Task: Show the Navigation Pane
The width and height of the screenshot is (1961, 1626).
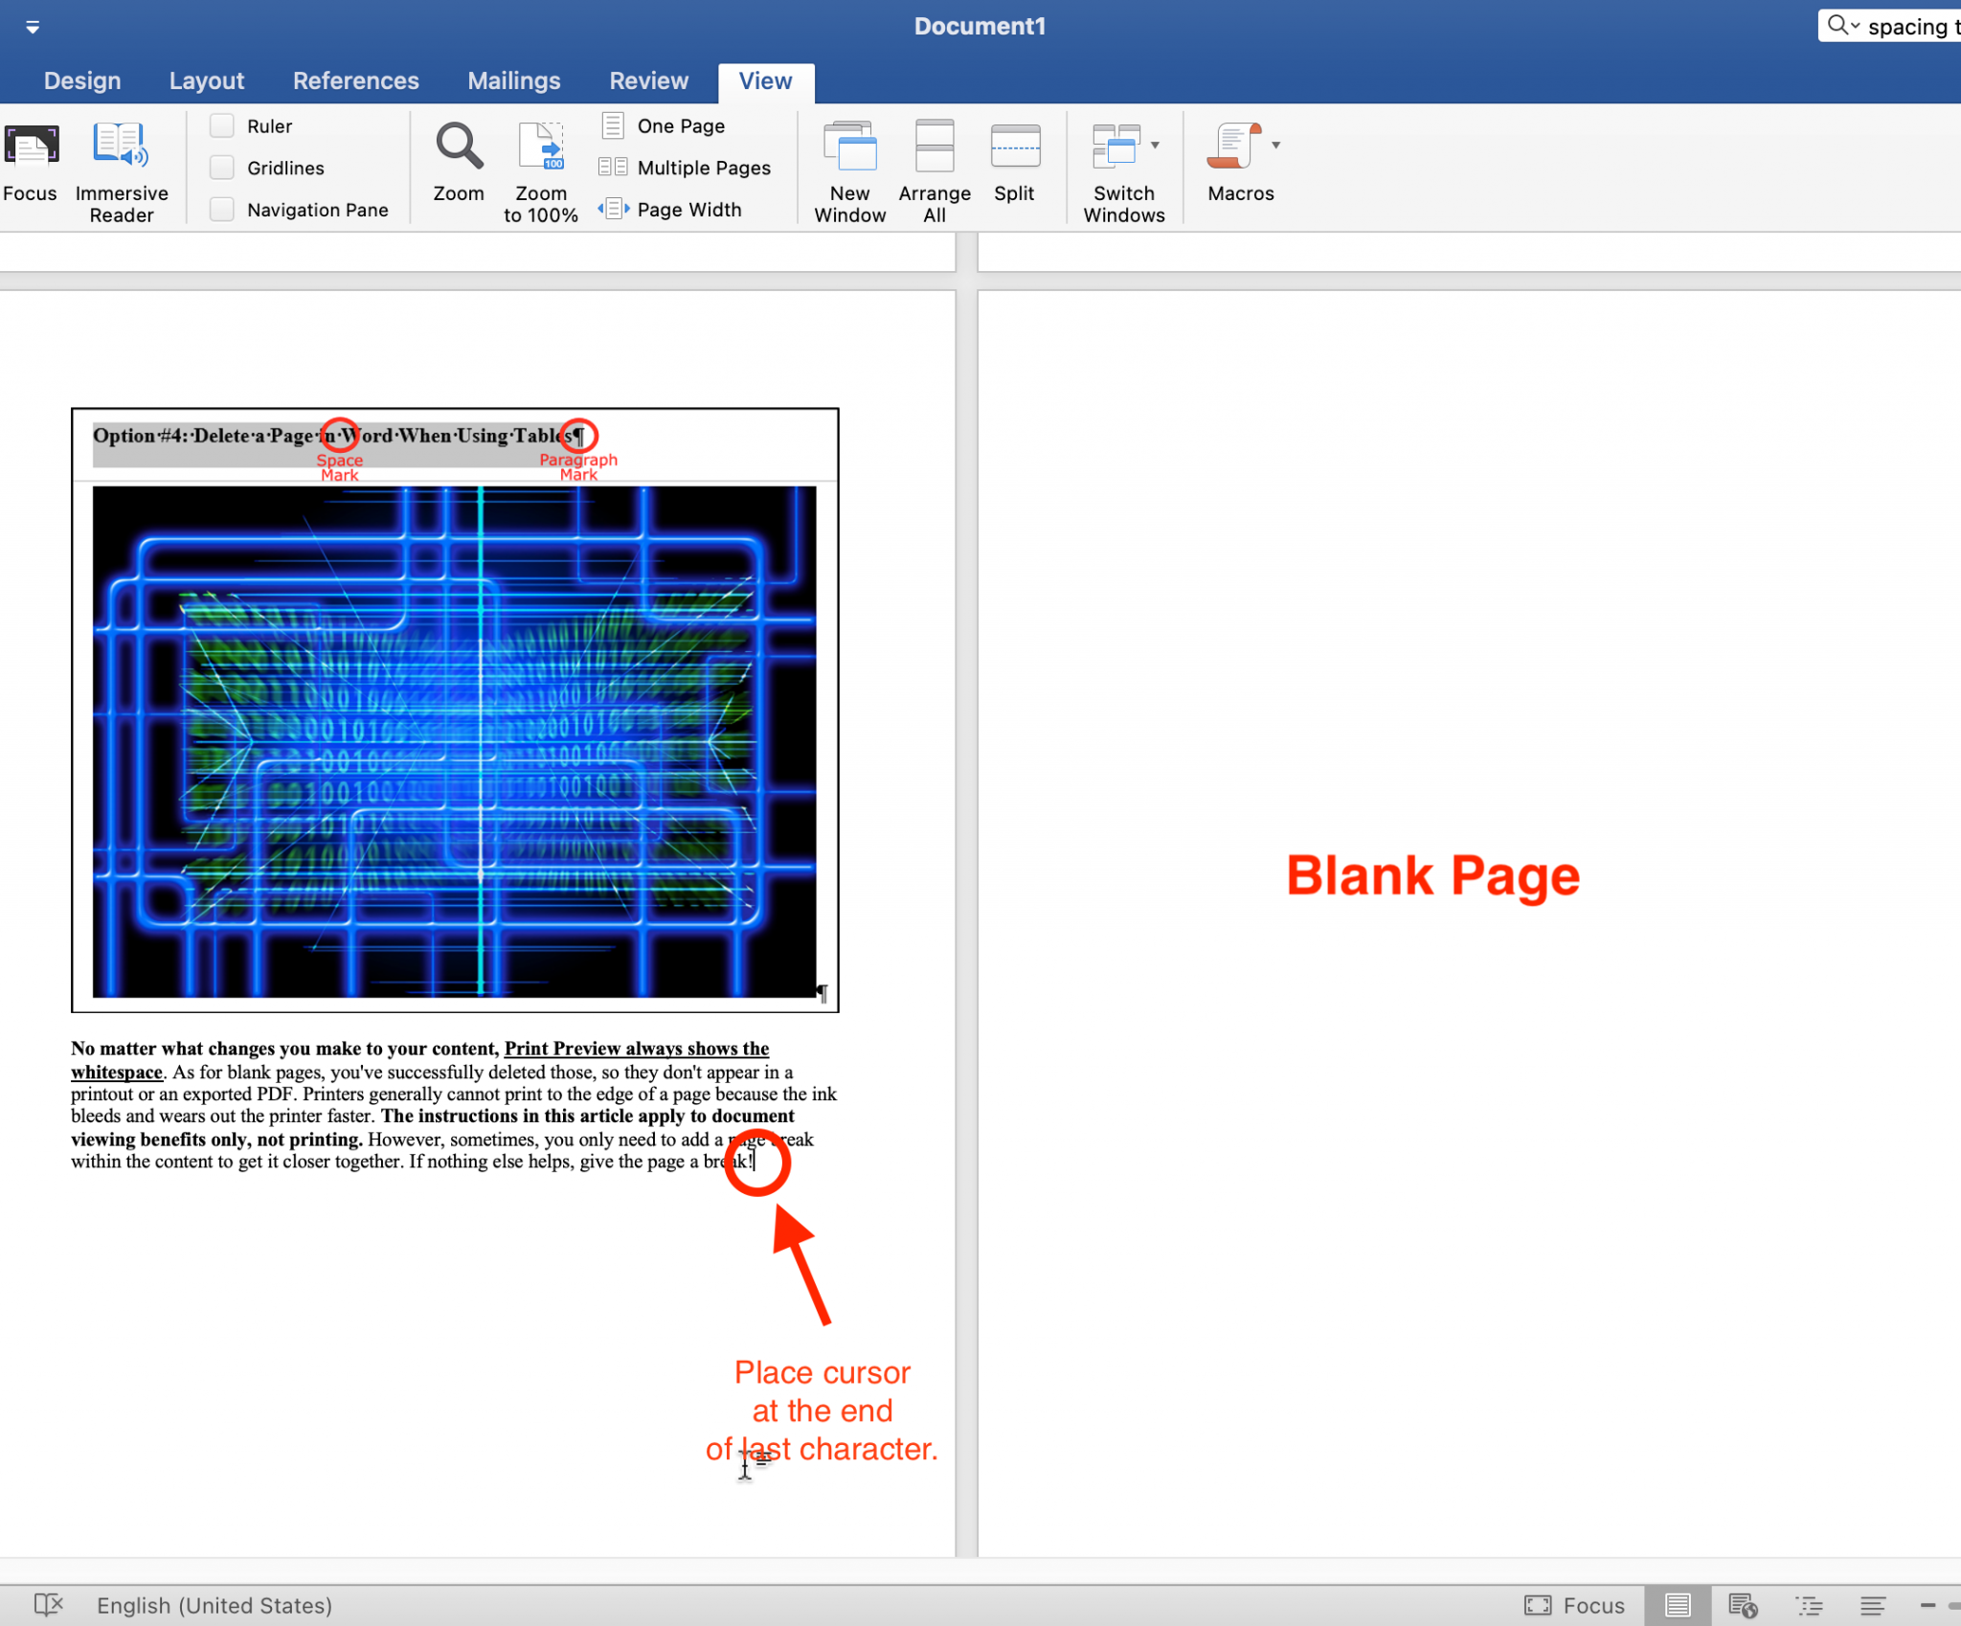Action: click(x=222, y=209)
